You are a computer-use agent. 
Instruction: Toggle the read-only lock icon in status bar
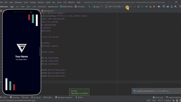(173, 101)
